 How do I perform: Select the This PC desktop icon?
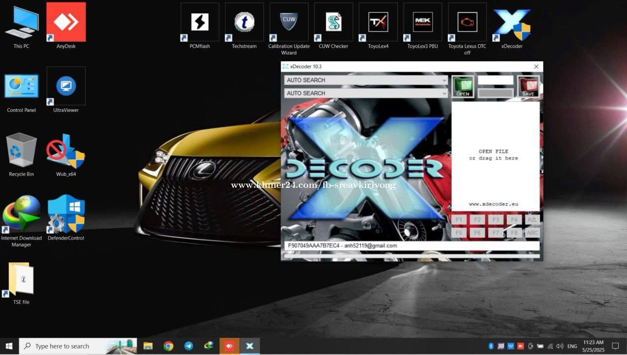(22, 26)
